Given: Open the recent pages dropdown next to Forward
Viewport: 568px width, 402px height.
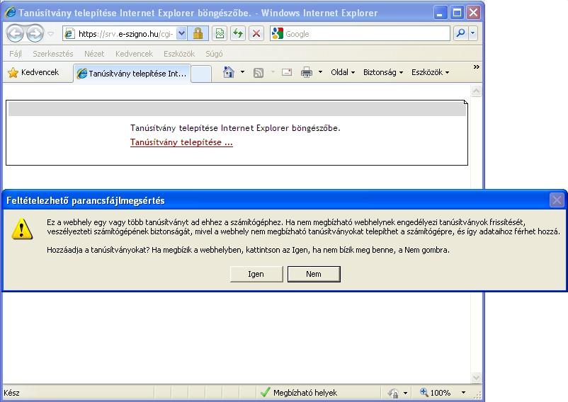Looking at the screenshot, I should pos(51,34).
